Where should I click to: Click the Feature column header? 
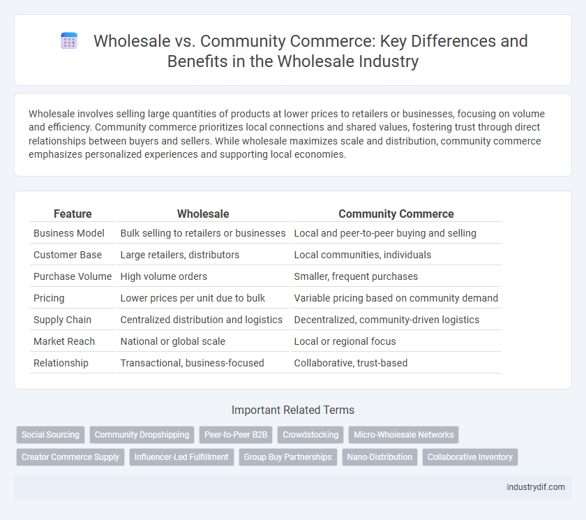73,214
